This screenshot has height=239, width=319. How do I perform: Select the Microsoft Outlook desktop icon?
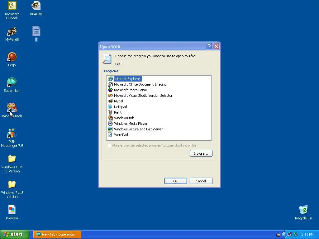point(12,11)
